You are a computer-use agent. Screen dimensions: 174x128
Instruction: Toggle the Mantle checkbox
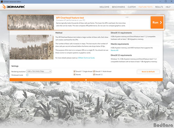pyautogui.click(x=75, y=75)
